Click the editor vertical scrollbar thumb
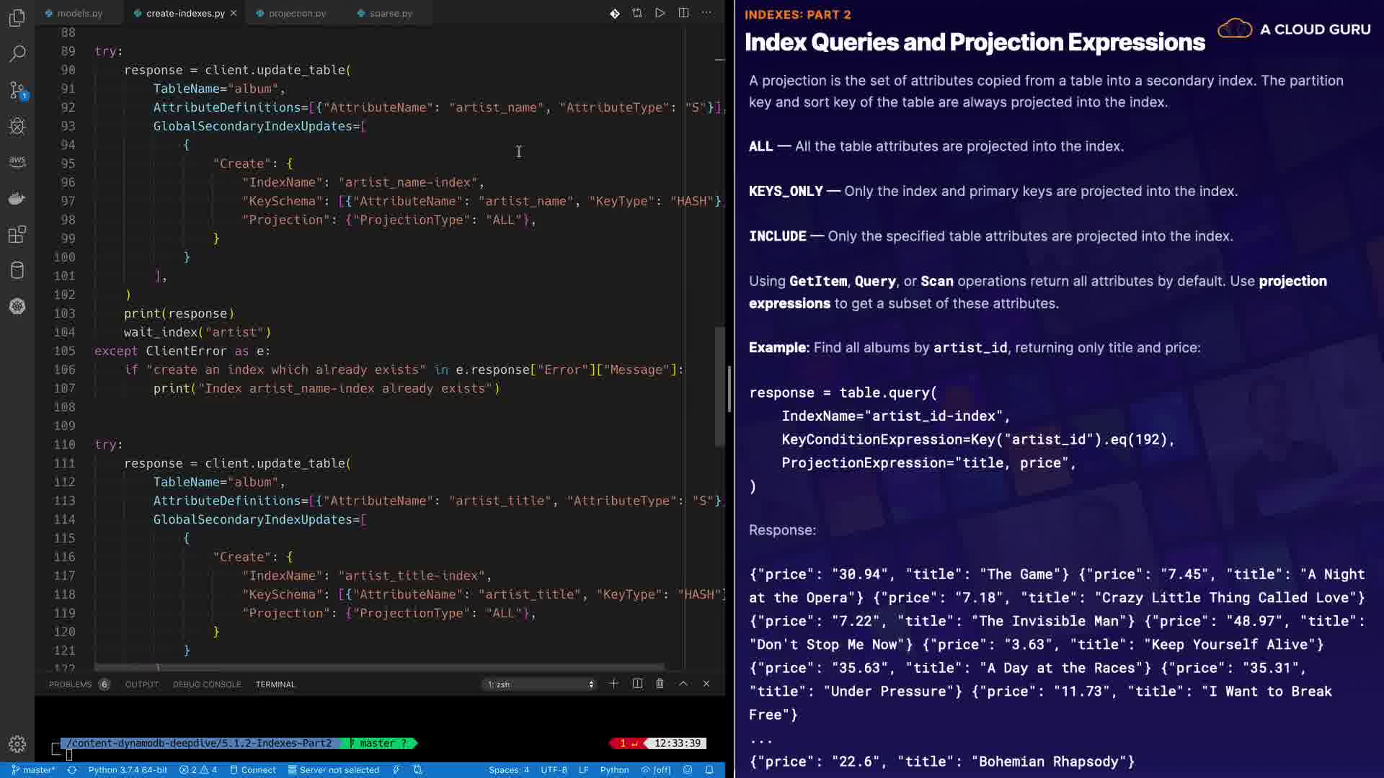The width and height of the screenshot is (1384, 778). (x=719, y=386)
